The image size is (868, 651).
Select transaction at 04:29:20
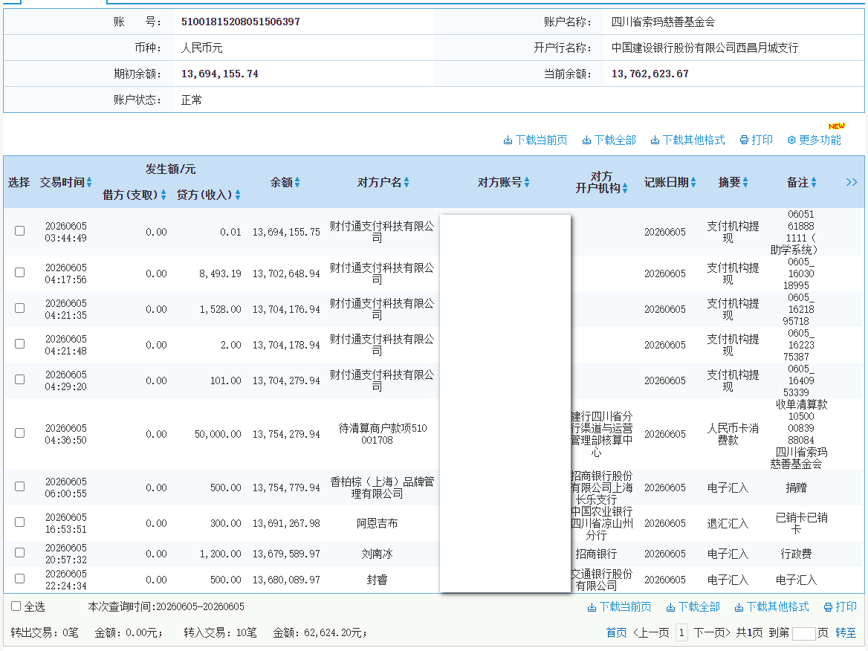20,379
